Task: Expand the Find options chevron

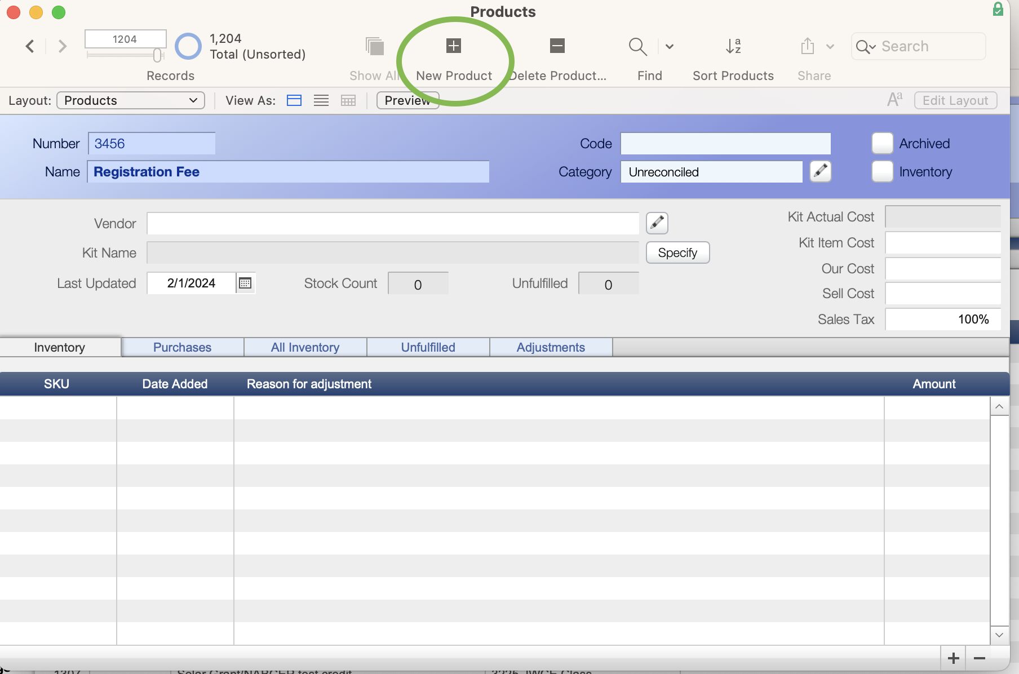Action: (x=670, y=47)
